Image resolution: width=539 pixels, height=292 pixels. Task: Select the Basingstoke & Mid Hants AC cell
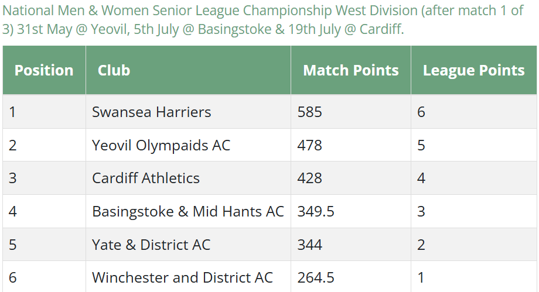click(x=189, y=211)
